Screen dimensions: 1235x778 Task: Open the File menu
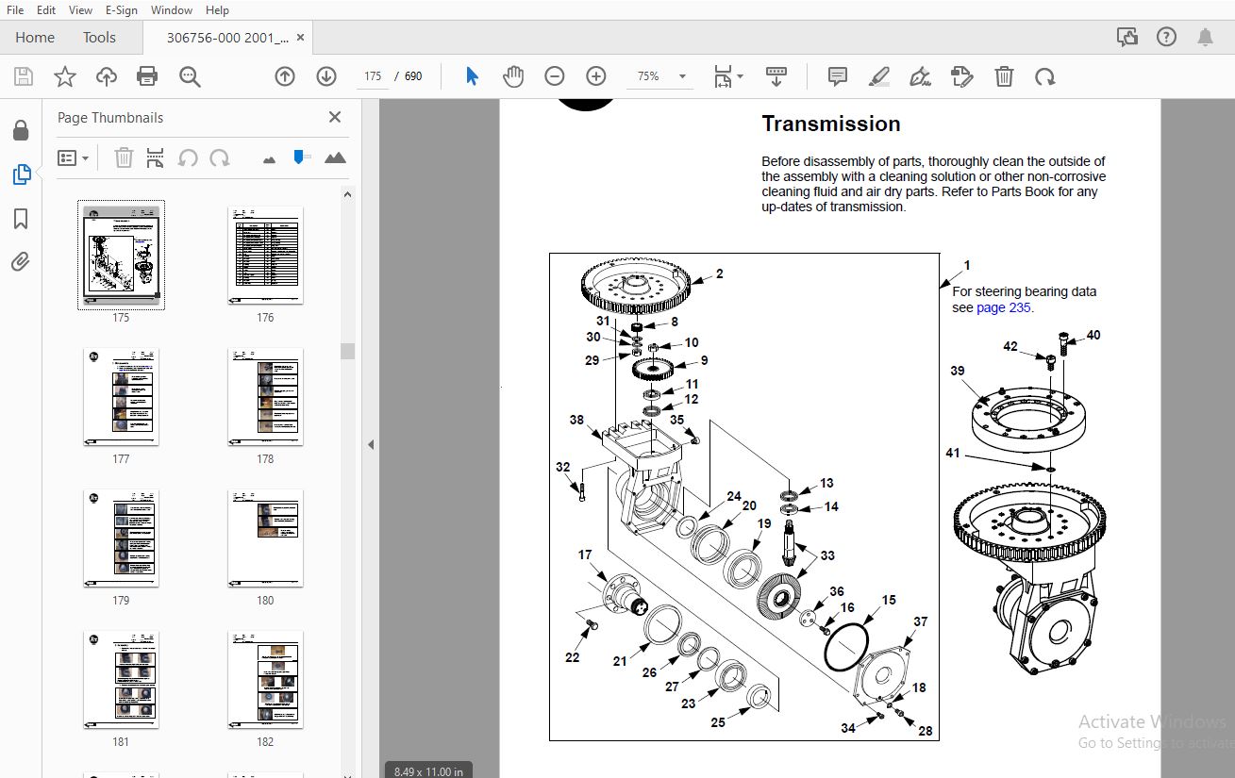15,10
